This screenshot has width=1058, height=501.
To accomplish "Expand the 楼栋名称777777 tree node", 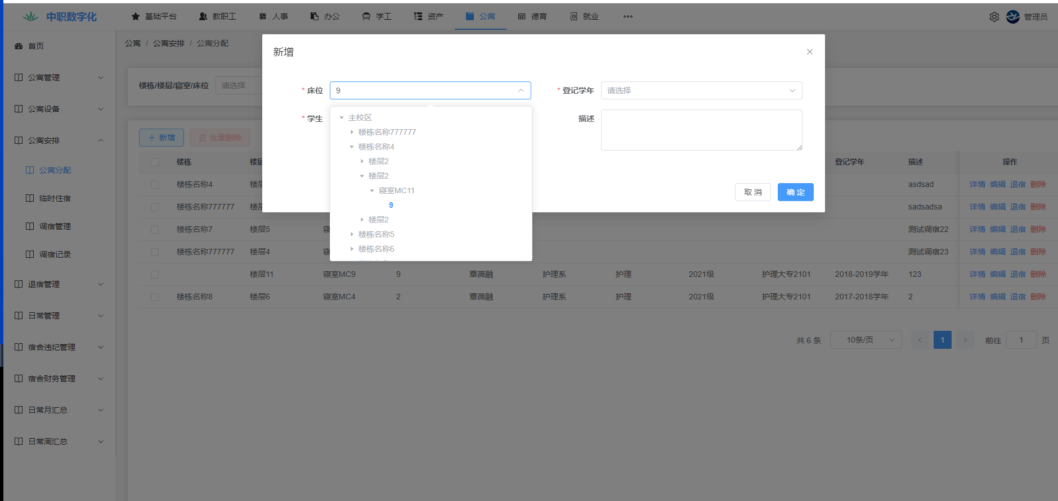I will 352,132.
